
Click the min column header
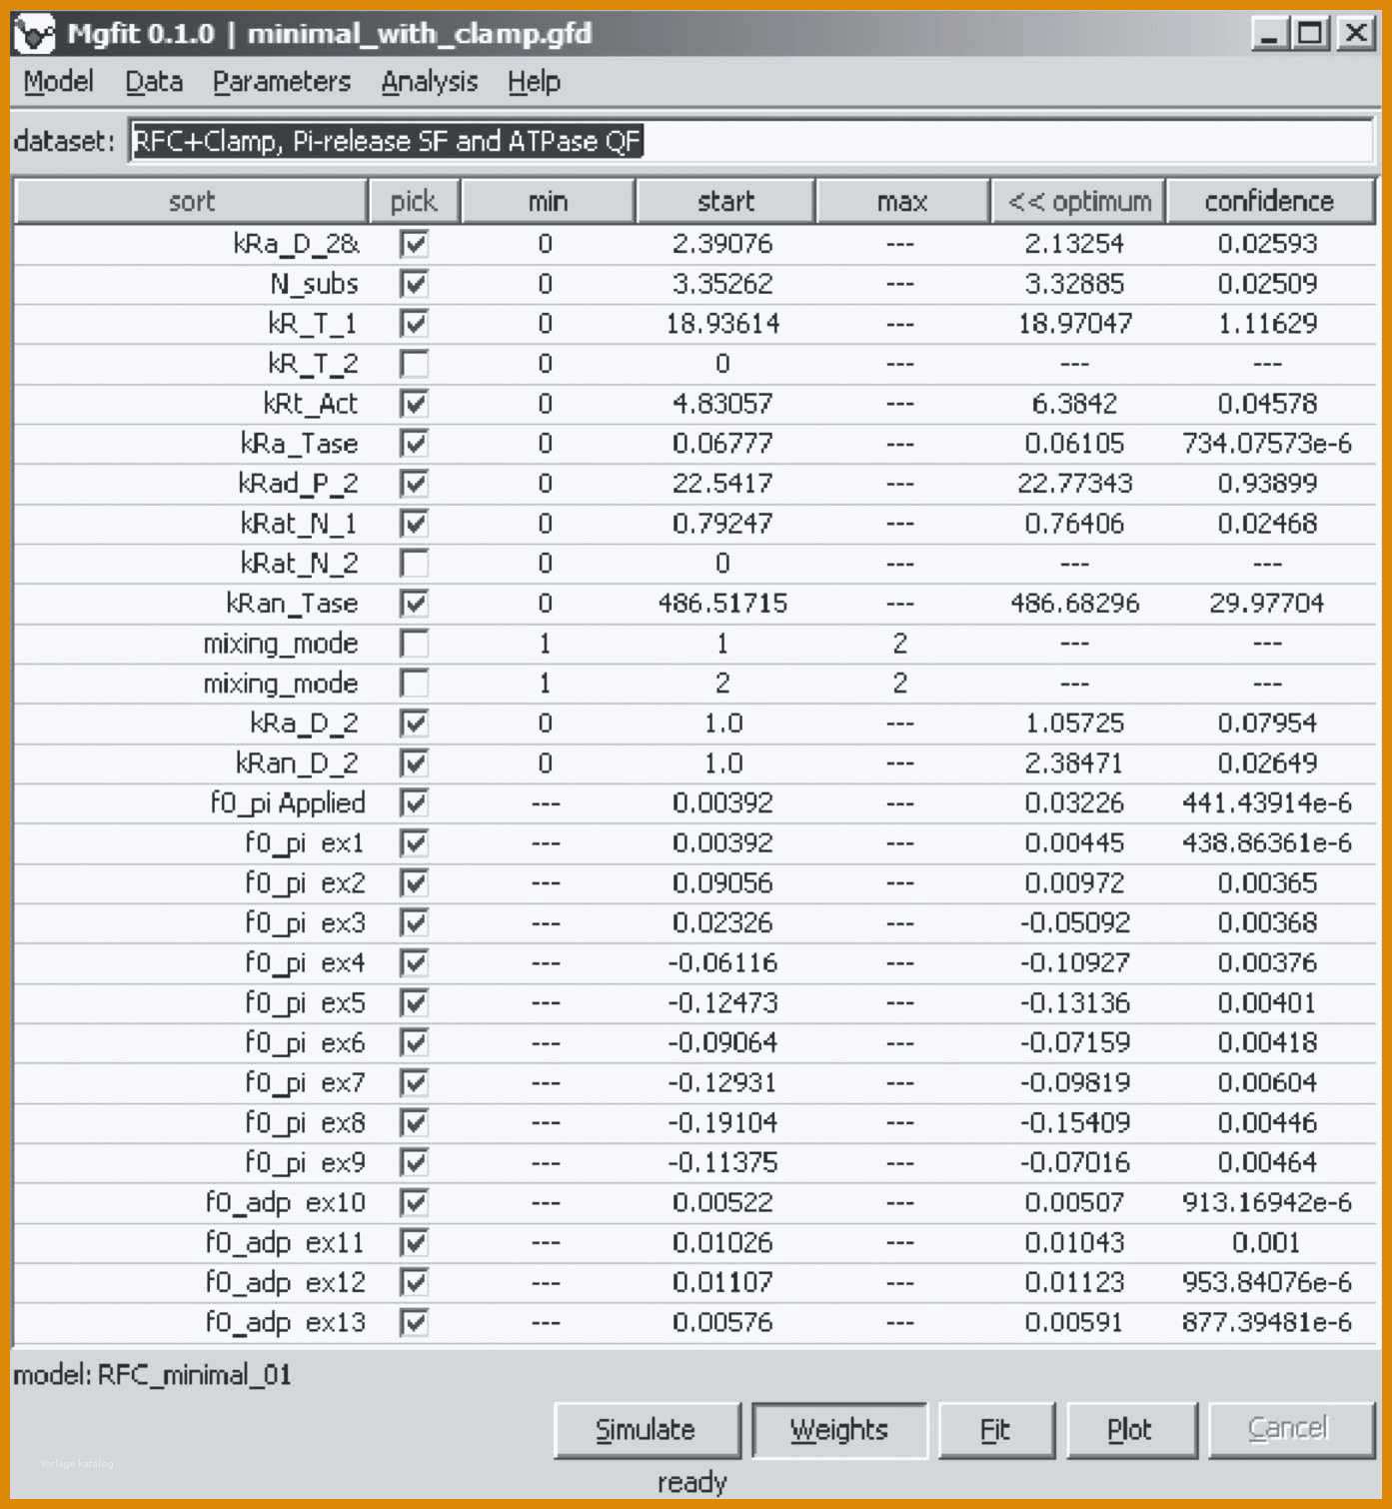(548, 202)
